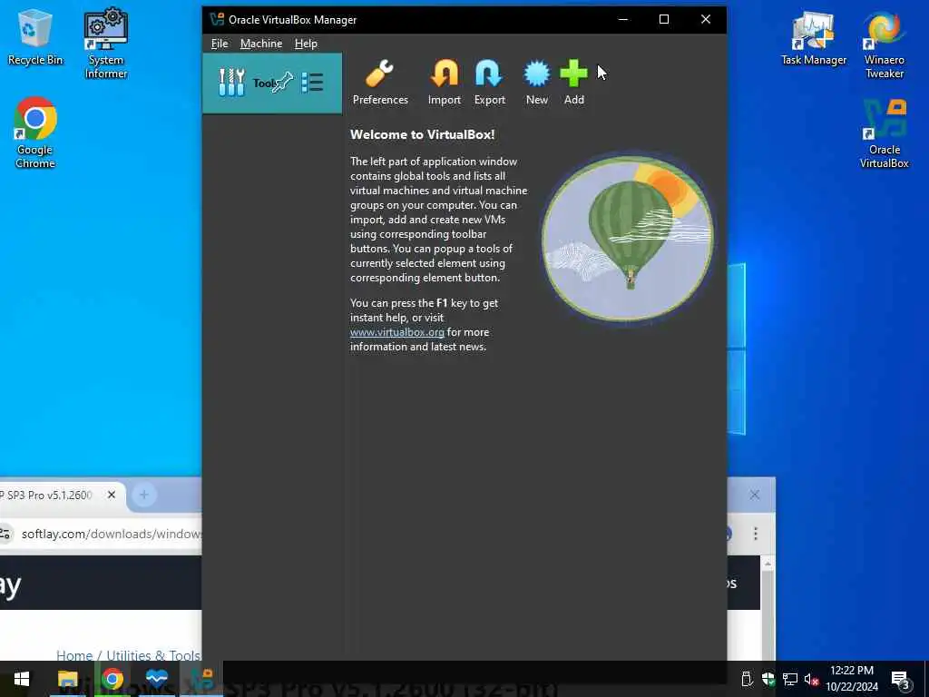929x697 pixels.
Task: Open the Help menu
Action: [306, 44]
